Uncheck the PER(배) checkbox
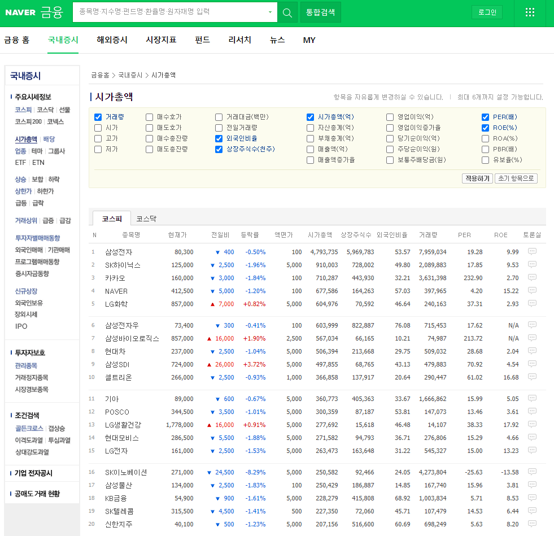This screenshot has width=554, height=536. click(x=486, y=117)
